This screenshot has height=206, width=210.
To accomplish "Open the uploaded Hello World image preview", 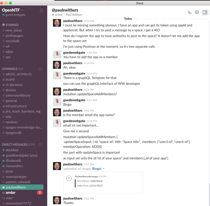I will coord(103,183).
